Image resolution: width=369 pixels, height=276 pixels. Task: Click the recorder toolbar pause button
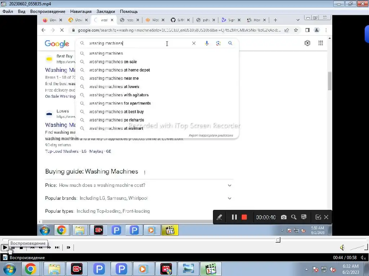click(234, 217)
